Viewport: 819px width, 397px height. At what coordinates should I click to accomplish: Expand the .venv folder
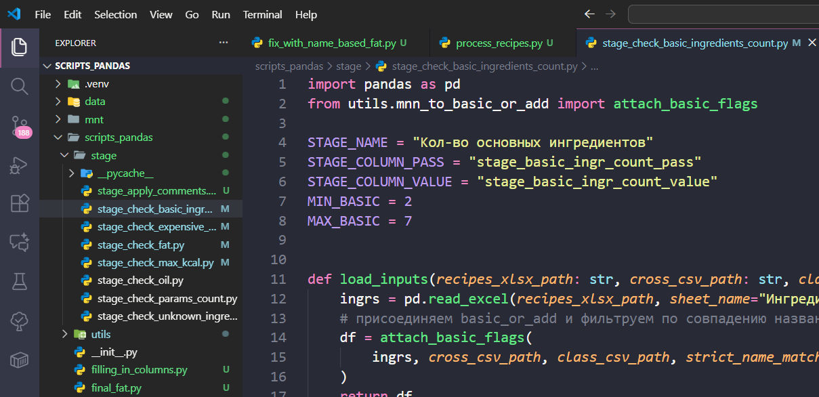[x=59, y=84]
